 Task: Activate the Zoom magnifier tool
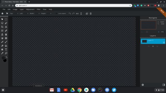[x=6, y=53]
